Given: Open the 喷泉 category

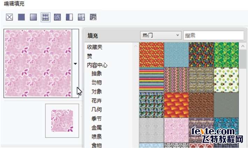Looking at the screenshot, I should click(97, 136).
